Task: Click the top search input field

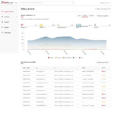Action: 47,3
